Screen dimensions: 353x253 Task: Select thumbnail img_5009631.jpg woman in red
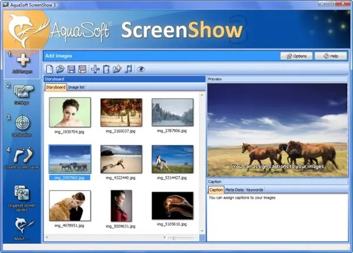(121, 206)
